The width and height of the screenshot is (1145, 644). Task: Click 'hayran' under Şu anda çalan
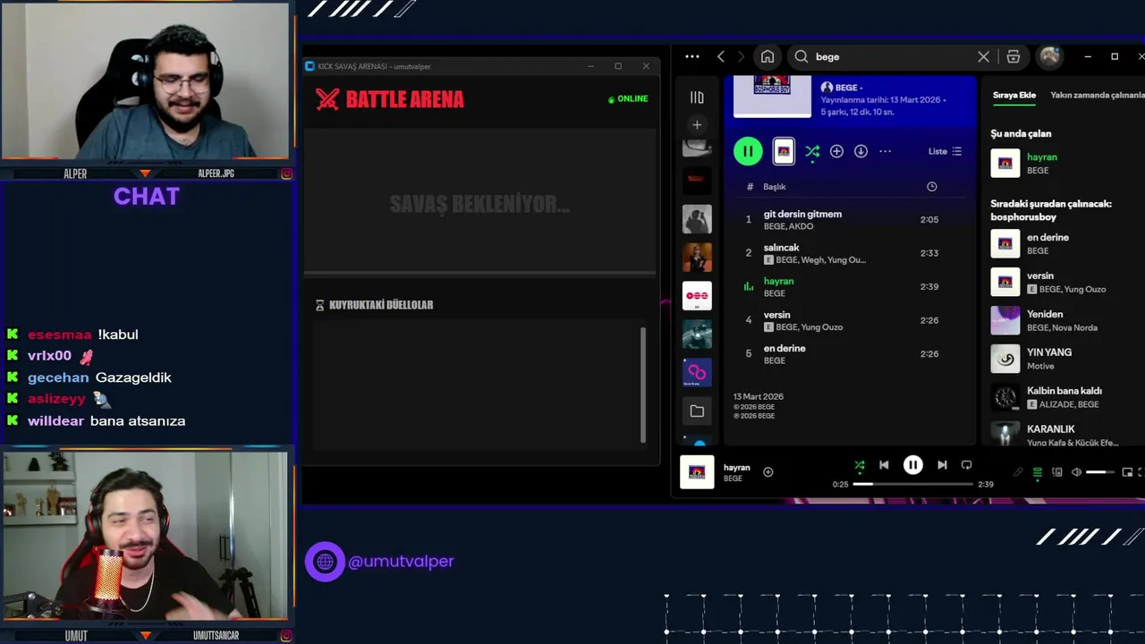[1041, 157]
